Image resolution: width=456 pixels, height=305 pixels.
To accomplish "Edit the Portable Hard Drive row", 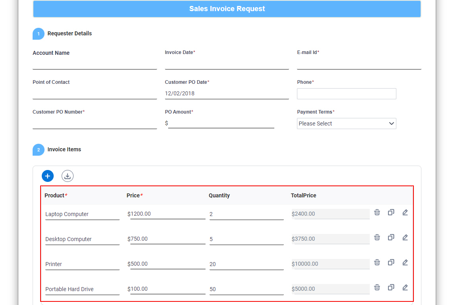I will (405, 287).
